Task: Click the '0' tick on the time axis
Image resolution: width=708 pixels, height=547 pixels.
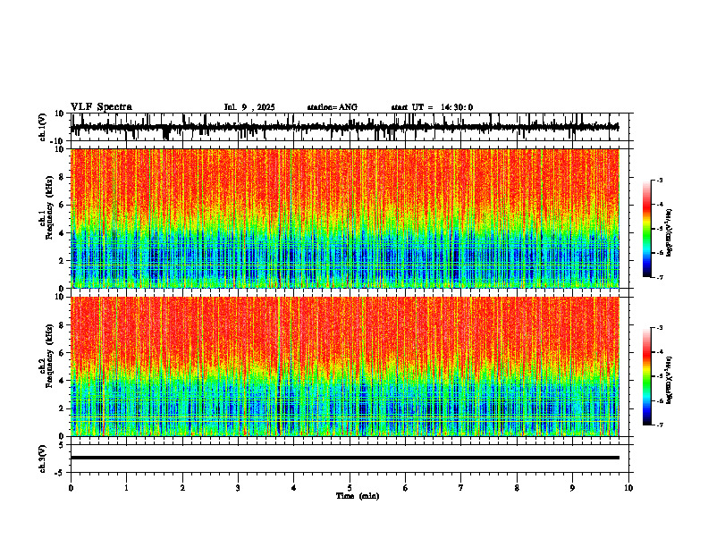Action: [x=71, y=488]
